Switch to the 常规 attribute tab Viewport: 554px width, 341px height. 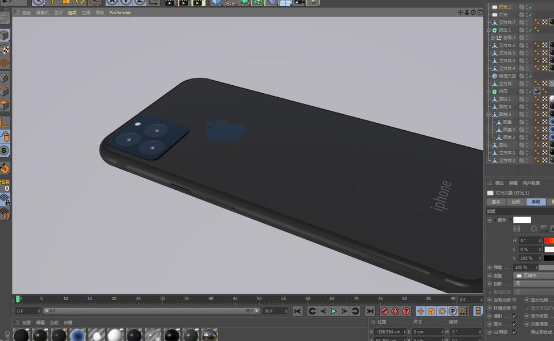[536, 202]
